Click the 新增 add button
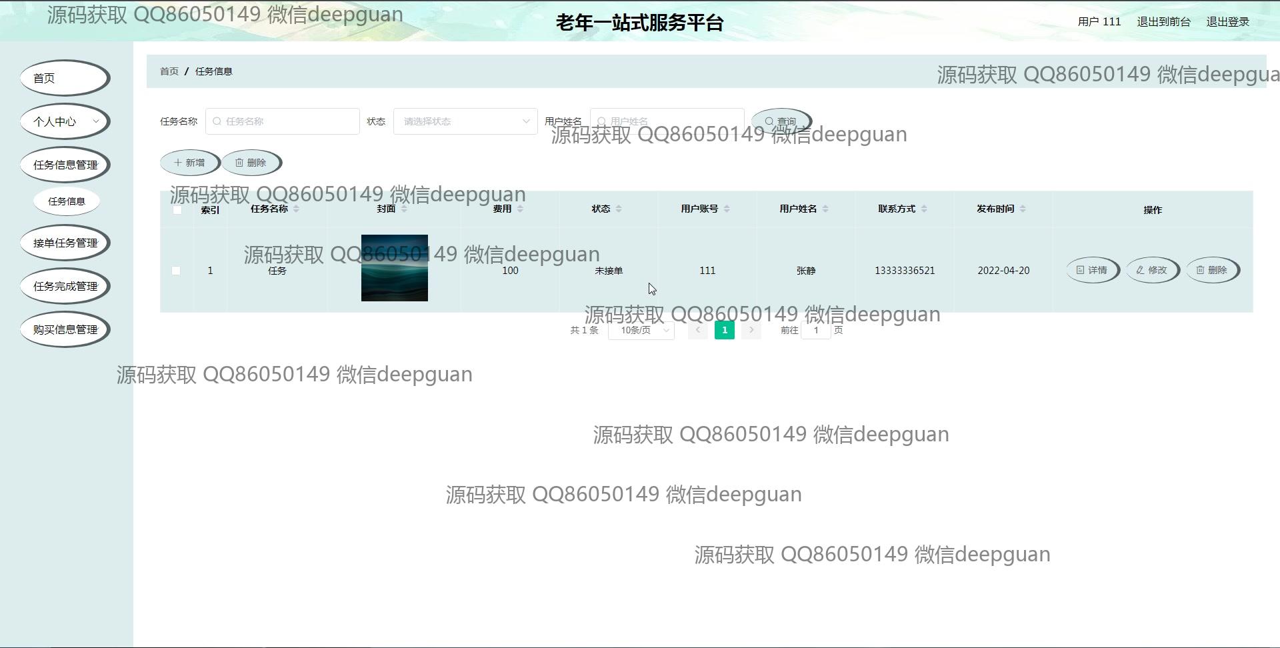Screen dimensions: 1280x648 [x=189, y=163]
